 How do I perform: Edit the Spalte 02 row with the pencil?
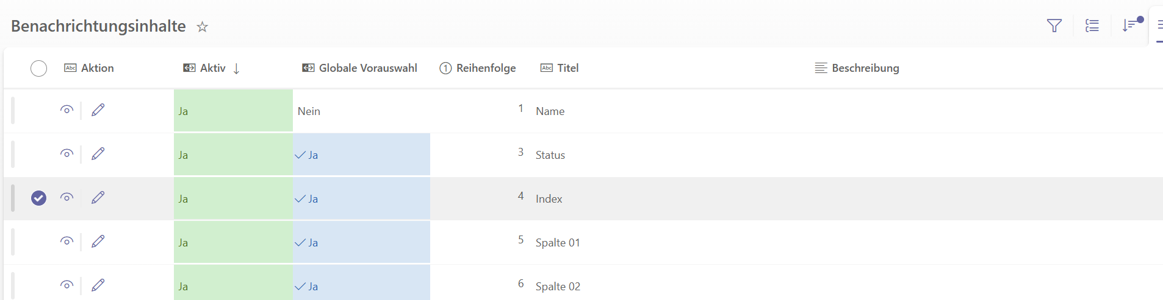(x=98, y=285)
